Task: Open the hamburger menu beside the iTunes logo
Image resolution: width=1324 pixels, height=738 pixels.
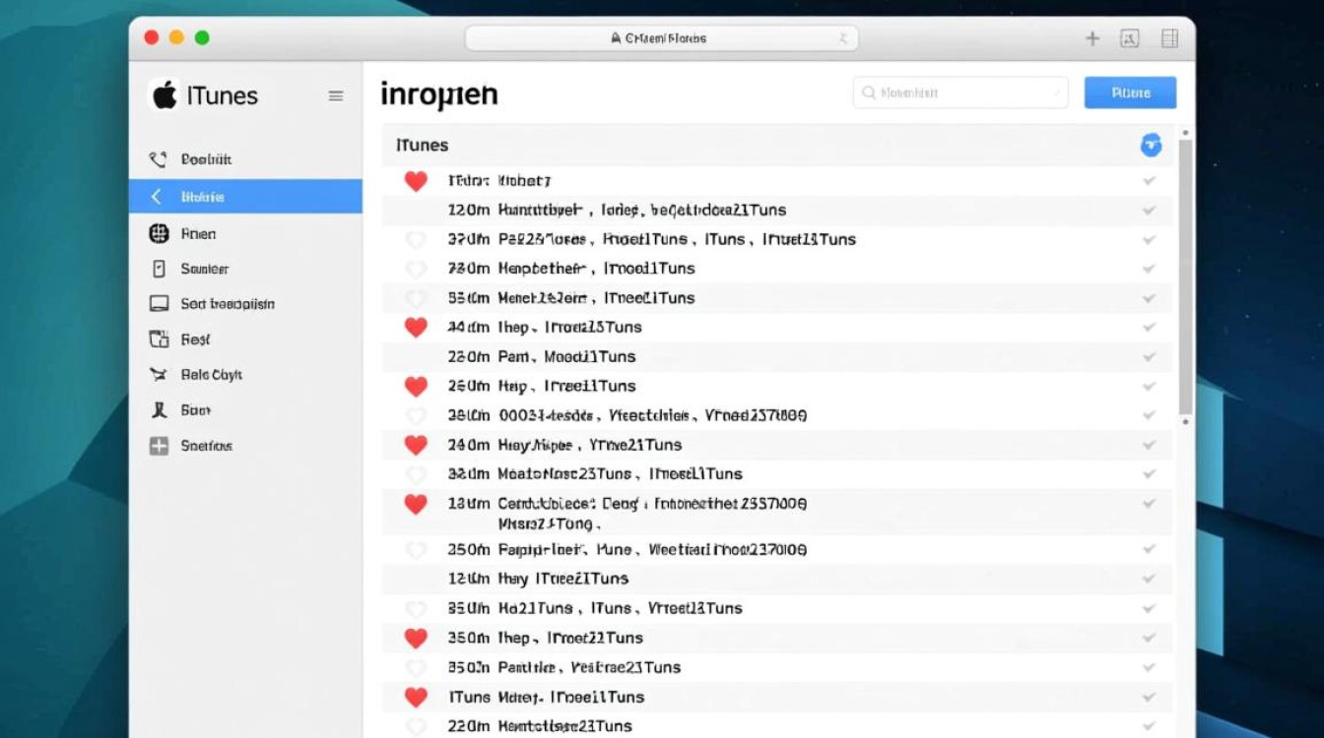Action: point(336,96)
